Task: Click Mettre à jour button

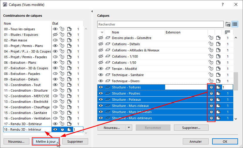Action: (x=46, y=142)
